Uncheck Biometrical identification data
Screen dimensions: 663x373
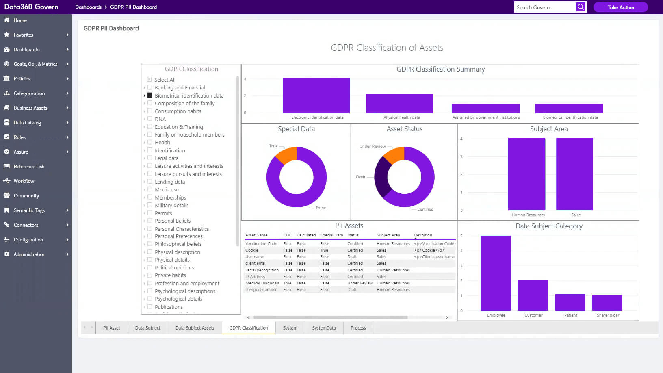point(150,95)
